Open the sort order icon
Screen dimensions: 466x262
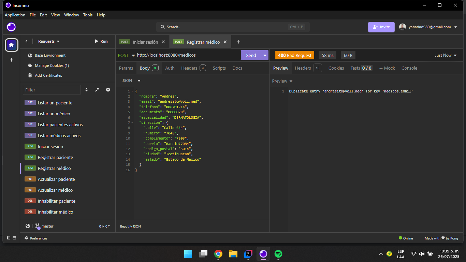[x=86, y=90]
